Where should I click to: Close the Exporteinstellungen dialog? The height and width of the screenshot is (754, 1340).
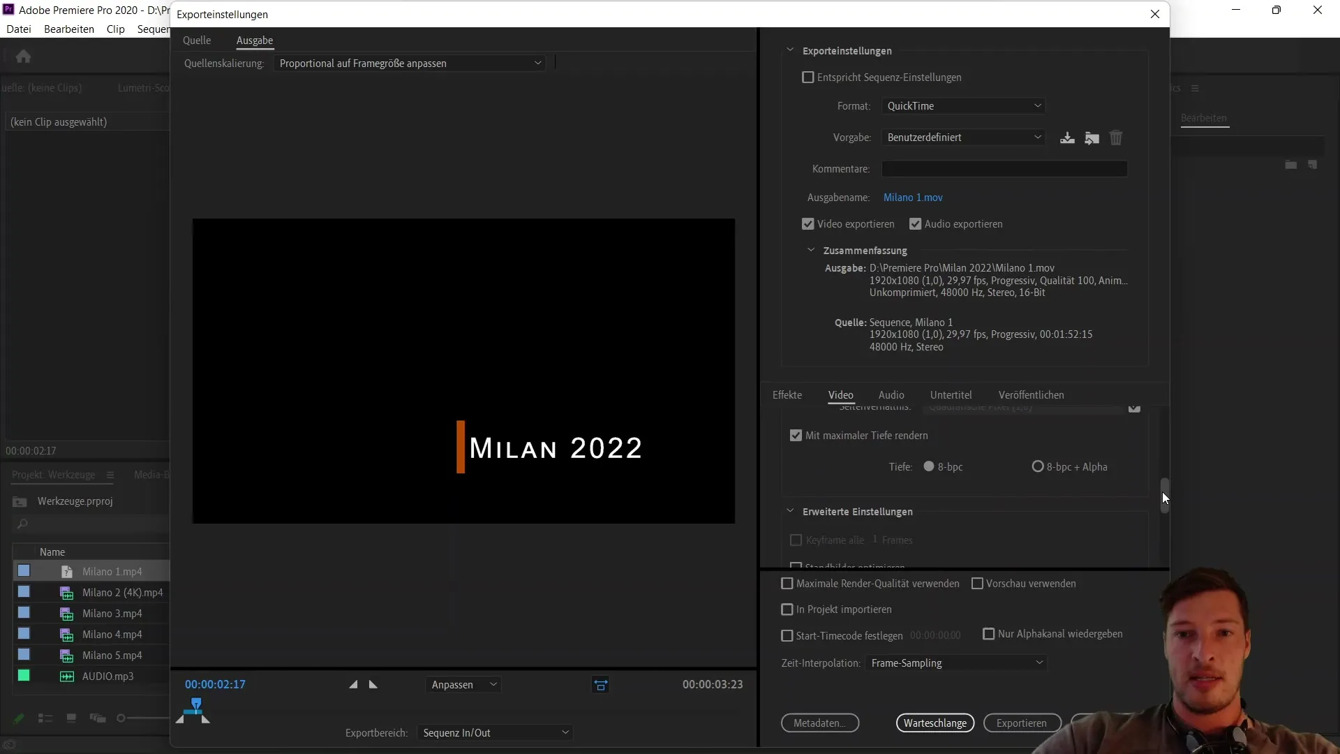coord(1155,14)
